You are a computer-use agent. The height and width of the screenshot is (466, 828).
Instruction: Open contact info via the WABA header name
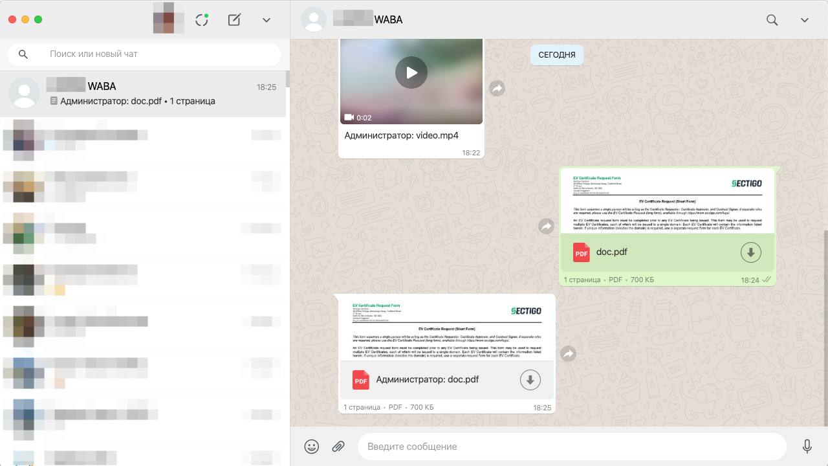[368, 19]
